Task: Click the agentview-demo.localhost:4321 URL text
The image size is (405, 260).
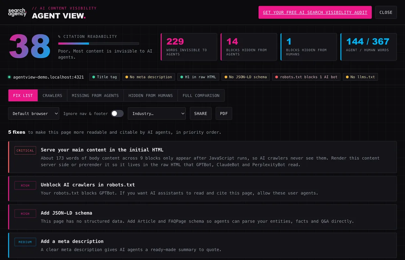Action: click(x=49, y=77)
